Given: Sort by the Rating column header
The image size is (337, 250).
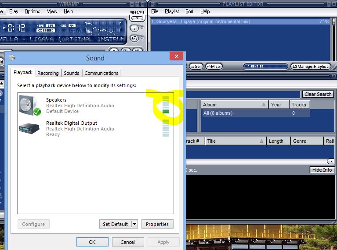Looking at the screenshot, I should pyautogui.click(x=329, y=141).
